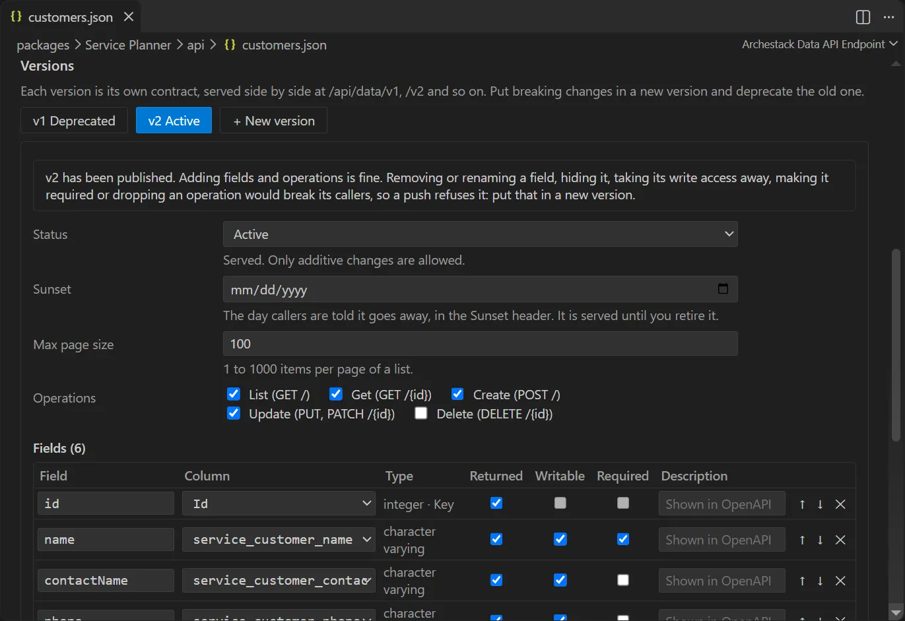Remove the id field row
The height and width of the screenshot is (621, 905).
click(840, 504)
